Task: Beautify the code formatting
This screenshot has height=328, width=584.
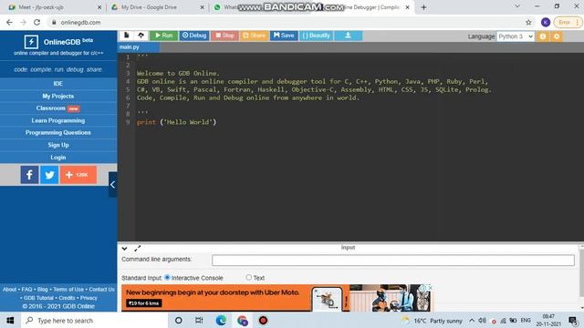Action: coord(316,36)
